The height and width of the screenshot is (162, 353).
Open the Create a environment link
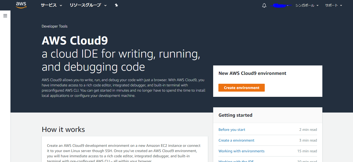pos(236,140)
